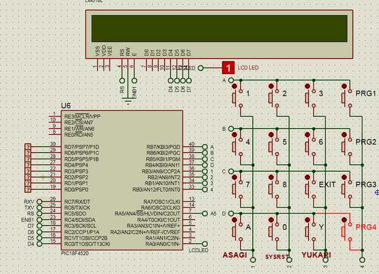Select the RA7/OSC1/CLKI pin label
The height and width of the screenshot is (274, 379).
162,202
